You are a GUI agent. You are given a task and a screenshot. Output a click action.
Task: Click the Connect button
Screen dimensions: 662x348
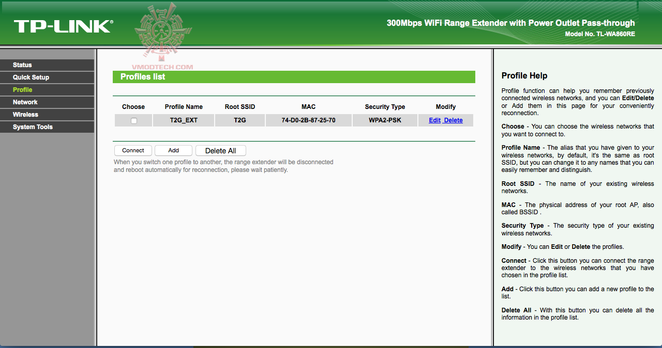pyautogui.click(x=133, y=150)
